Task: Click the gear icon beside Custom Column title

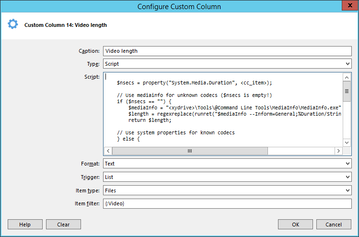Action: (x=12, y=24)
